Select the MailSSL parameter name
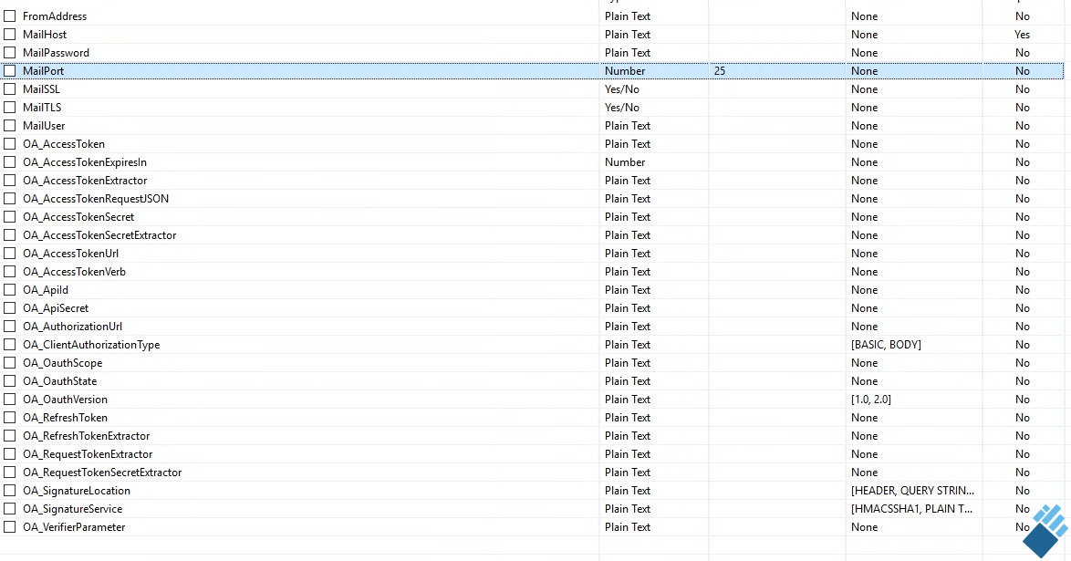Screen dimensions: 1071x561 (41, 88)
